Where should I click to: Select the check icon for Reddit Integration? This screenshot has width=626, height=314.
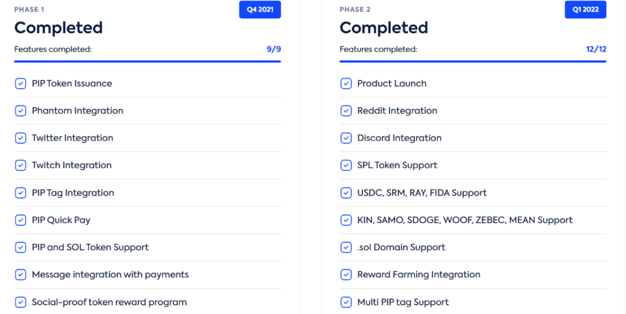[345, 111]
